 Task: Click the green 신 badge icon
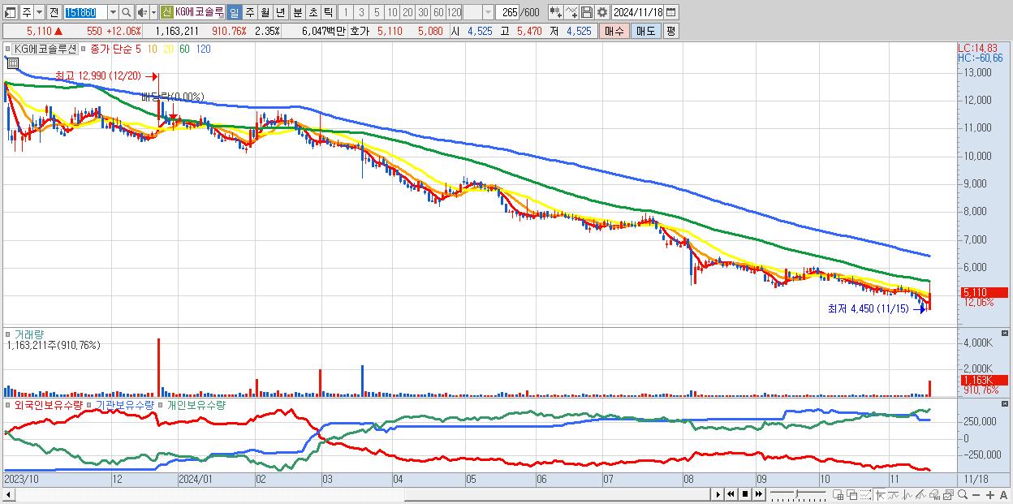tap(166, 12)
